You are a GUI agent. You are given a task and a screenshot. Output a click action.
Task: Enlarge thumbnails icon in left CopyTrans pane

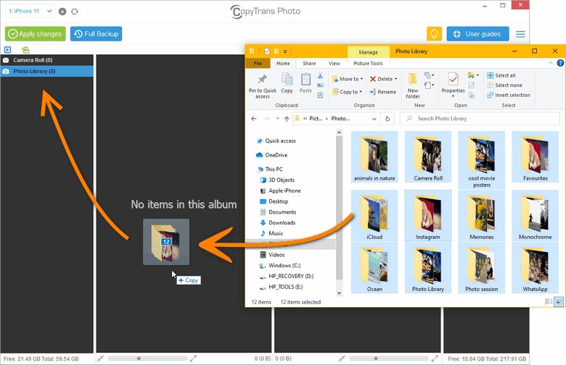[x=194, y=358]
